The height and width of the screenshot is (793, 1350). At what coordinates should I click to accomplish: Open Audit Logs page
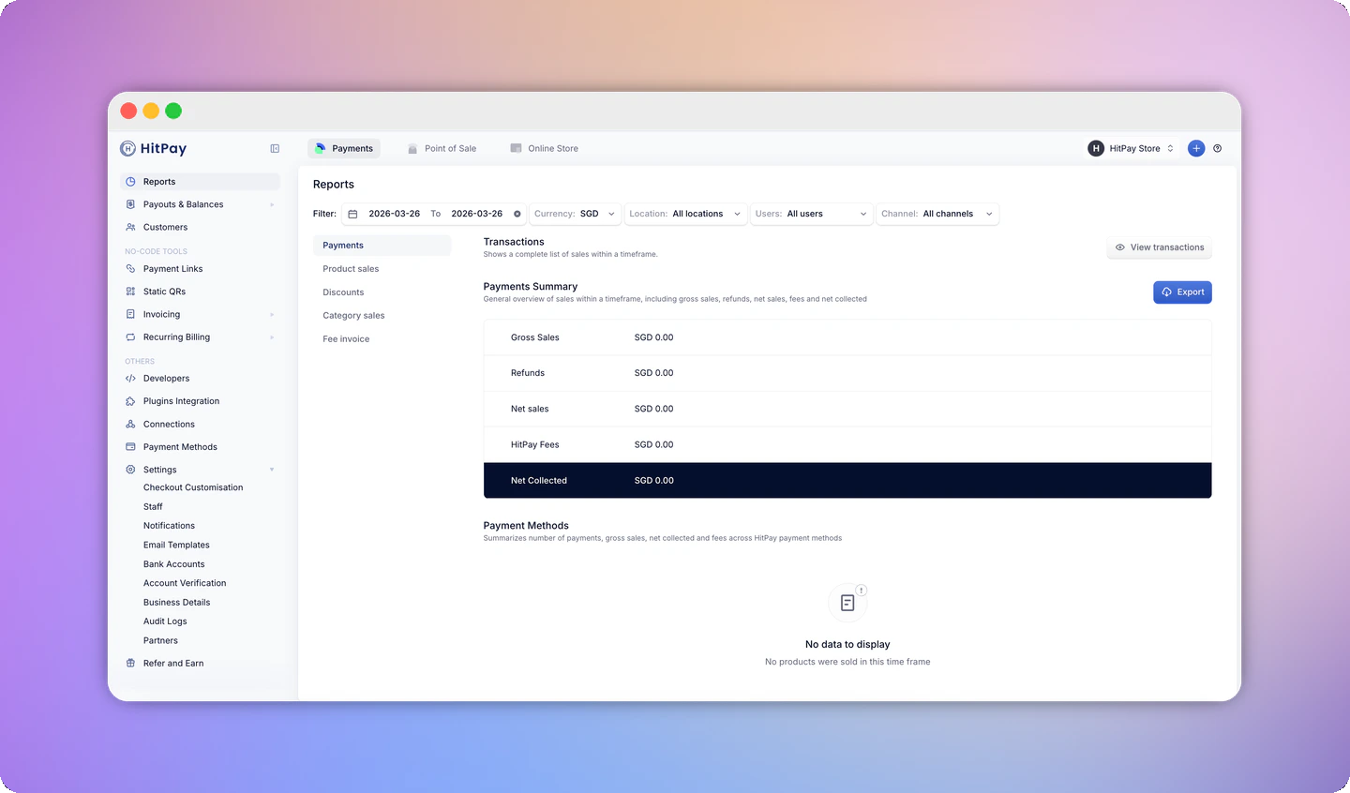tap(165, 621)
